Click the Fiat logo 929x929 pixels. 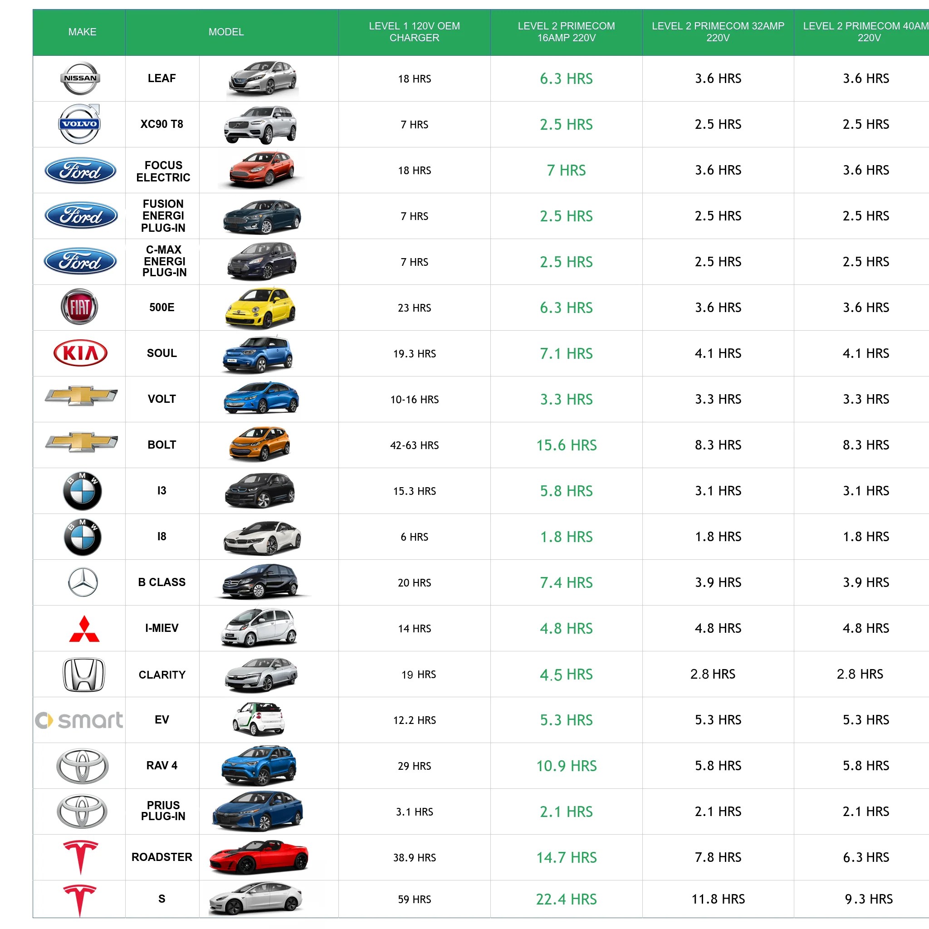point(79,307)
